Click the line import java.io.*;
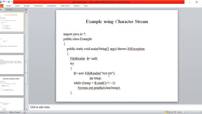The width and height of the screenshot is (202, 114). pos(75,34)
